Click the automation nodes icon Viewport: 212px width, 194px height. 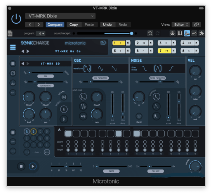tap(194, 33)
